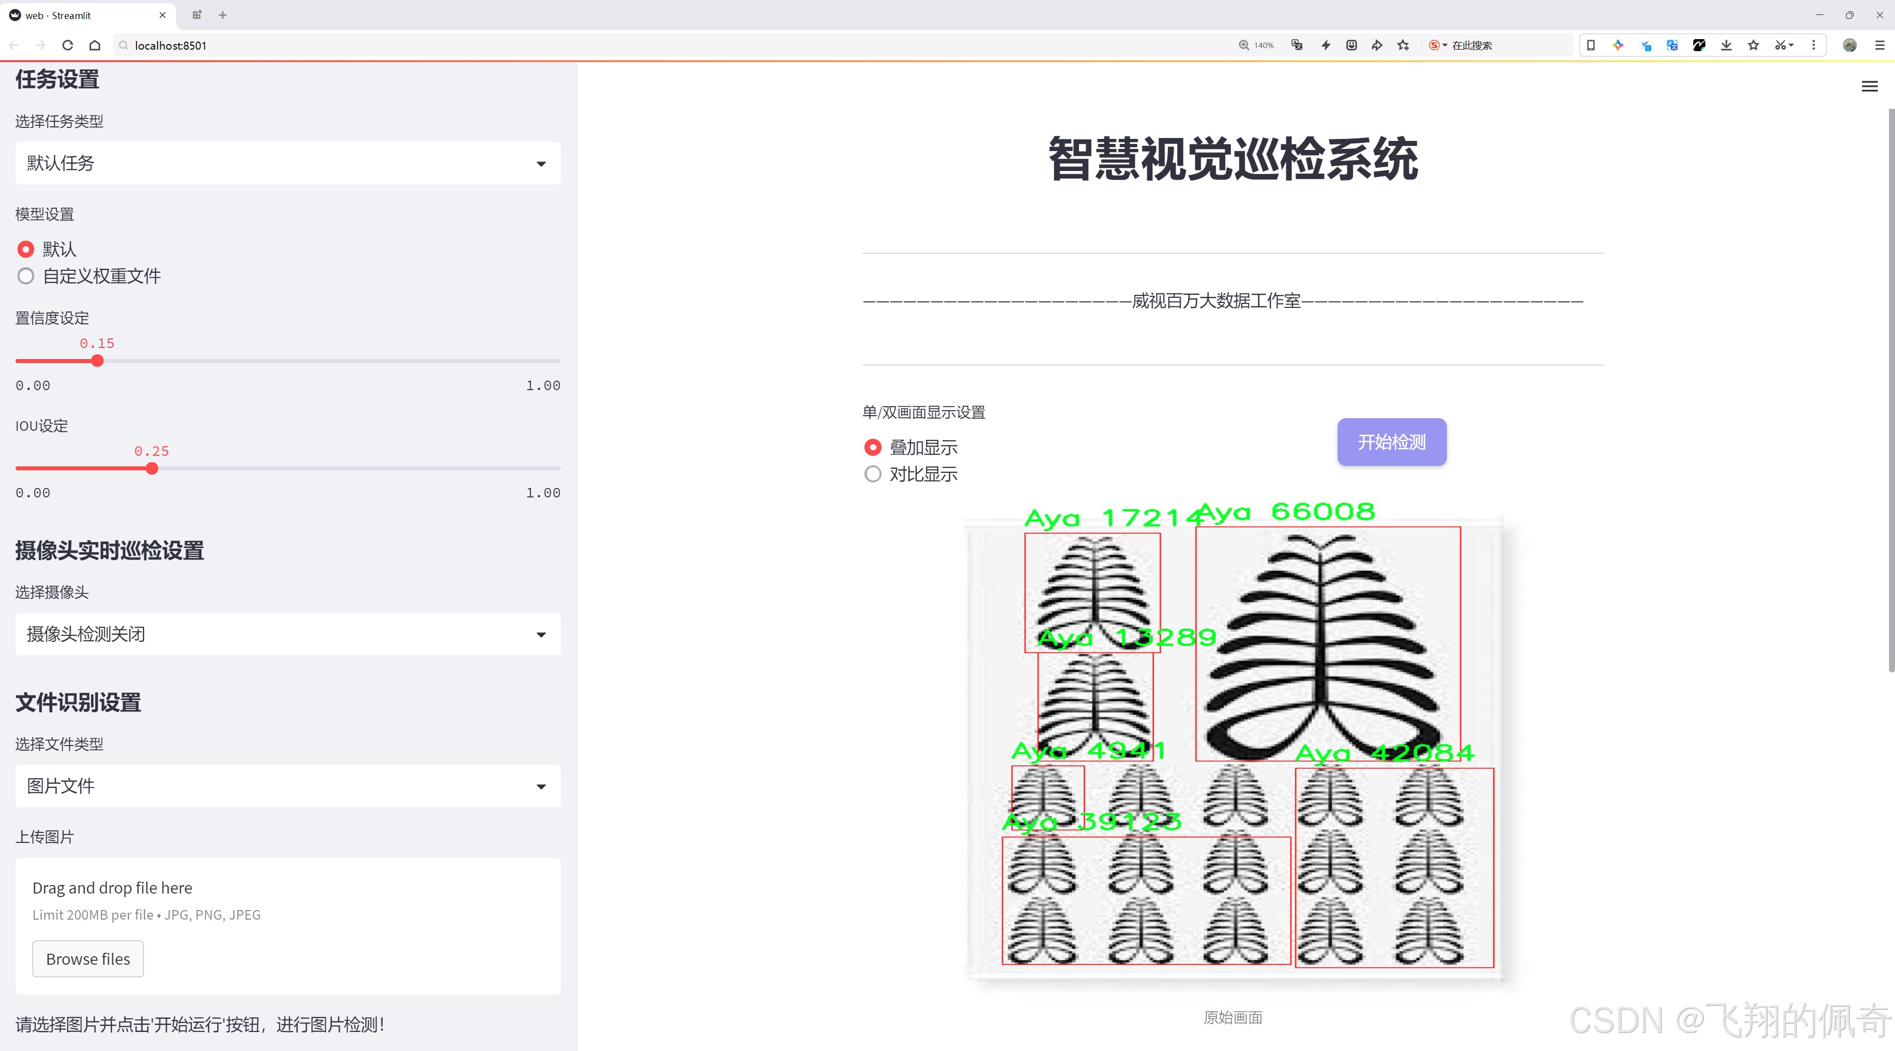Image resolution: width=1895 pixels, height=1051 pixels.
Task: Click the translate page icon in address bar
Action: pos(1297,45)
